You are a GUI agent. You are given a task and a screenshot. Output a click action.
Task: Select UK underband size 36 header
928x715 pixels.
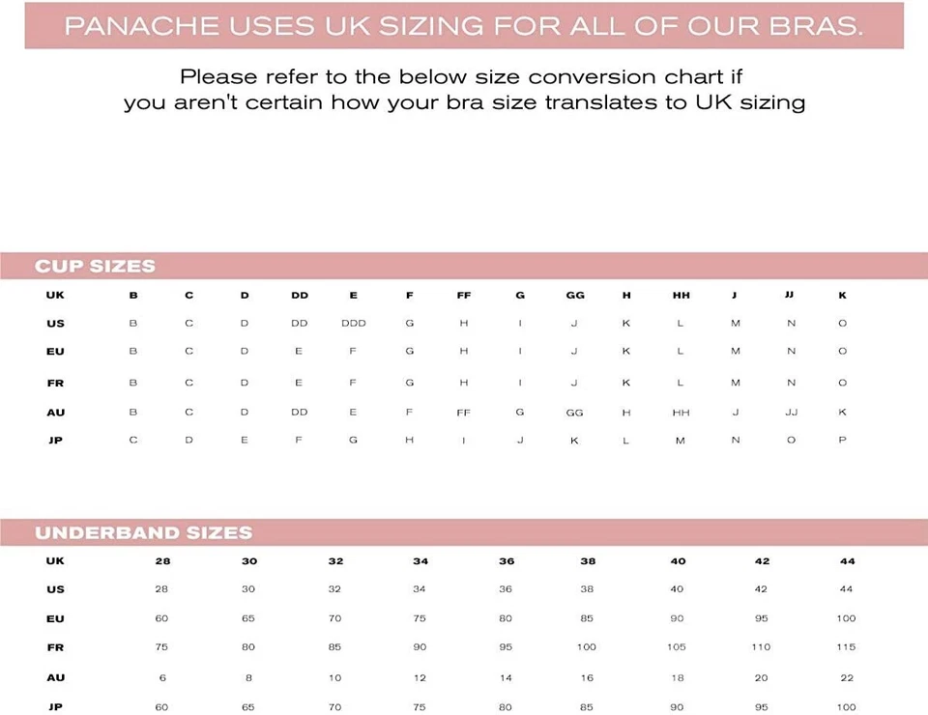pos(507,561)
